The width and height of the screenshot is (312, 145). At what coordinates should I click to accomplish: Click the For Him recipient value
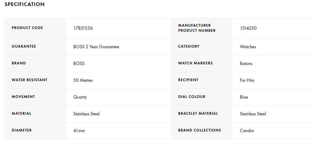pos(247,80)
